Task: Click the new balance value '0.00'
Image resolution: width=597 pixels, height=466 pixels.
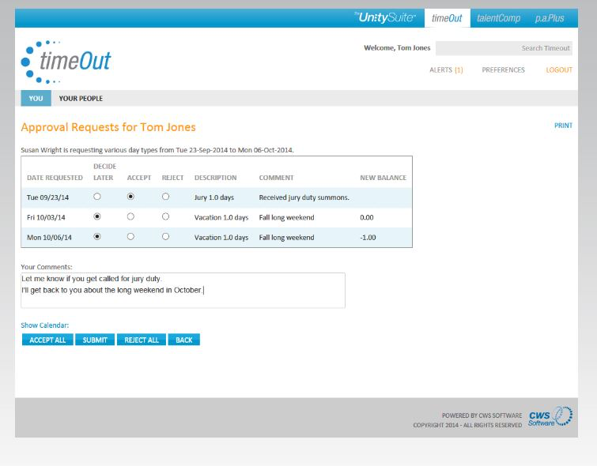Action: click(x=367, y=217)
